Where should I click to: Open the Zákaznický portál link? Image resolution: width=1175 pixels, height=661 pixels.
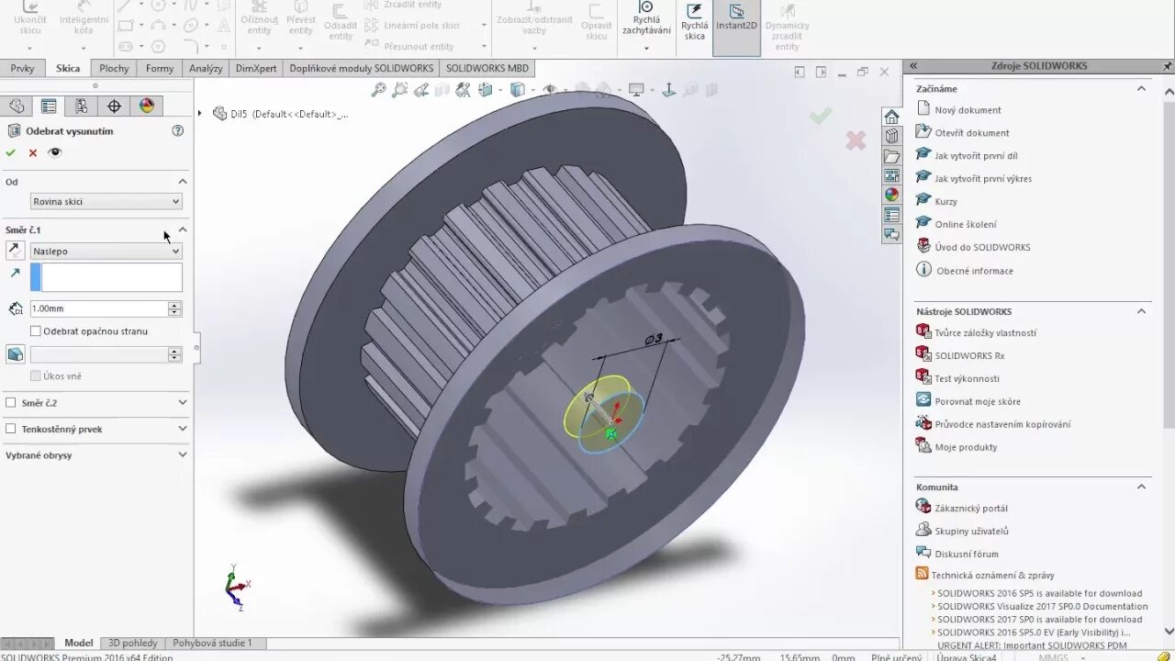[x=971, y=508]
